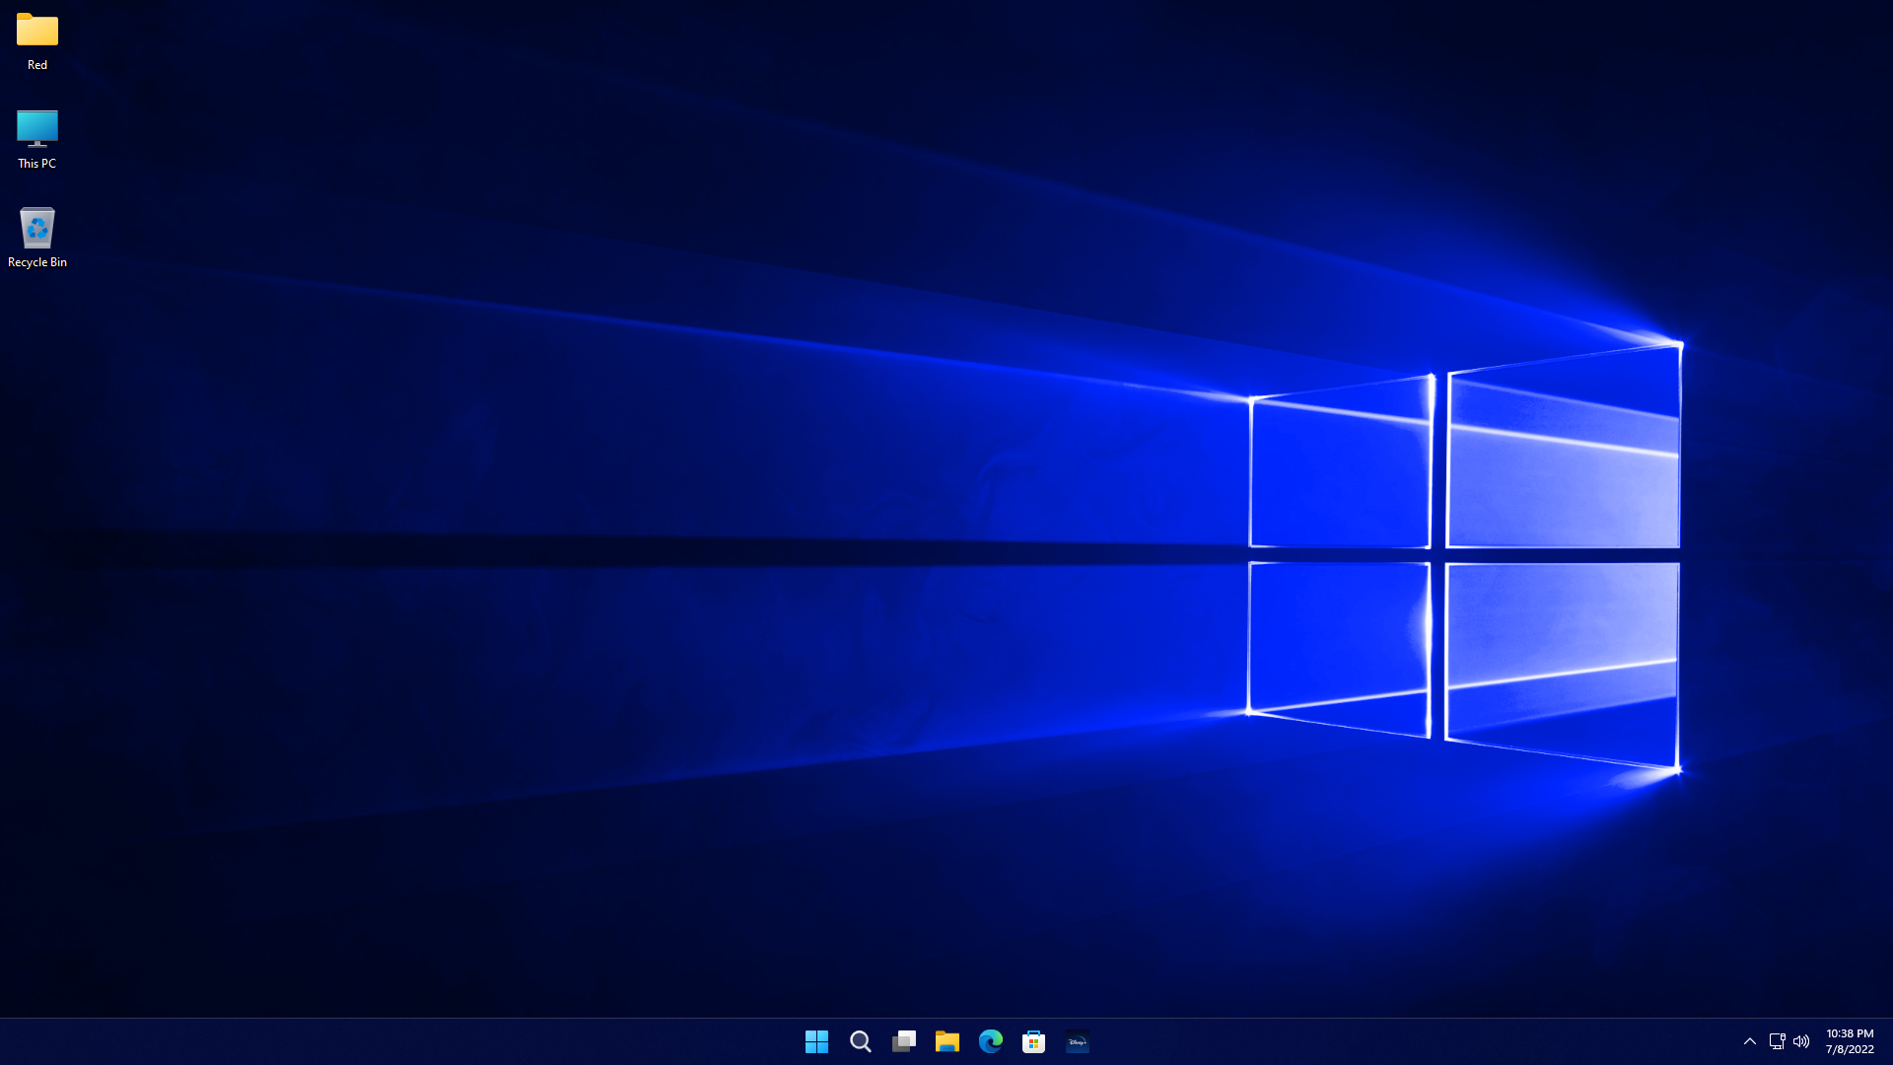Click the Windows logo on the wallpaper
Screen dimensions: 1893x1065
1463,555
